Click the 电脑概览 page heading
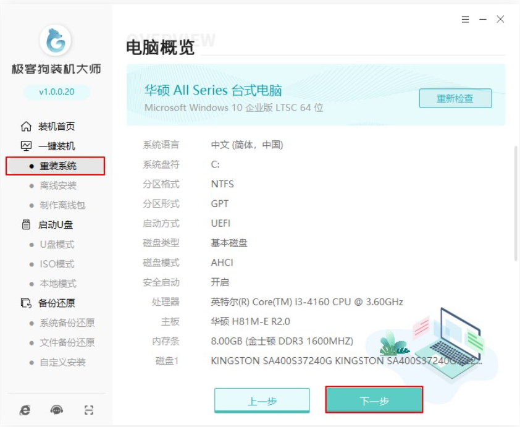520x427 pixels. (160, 48)
